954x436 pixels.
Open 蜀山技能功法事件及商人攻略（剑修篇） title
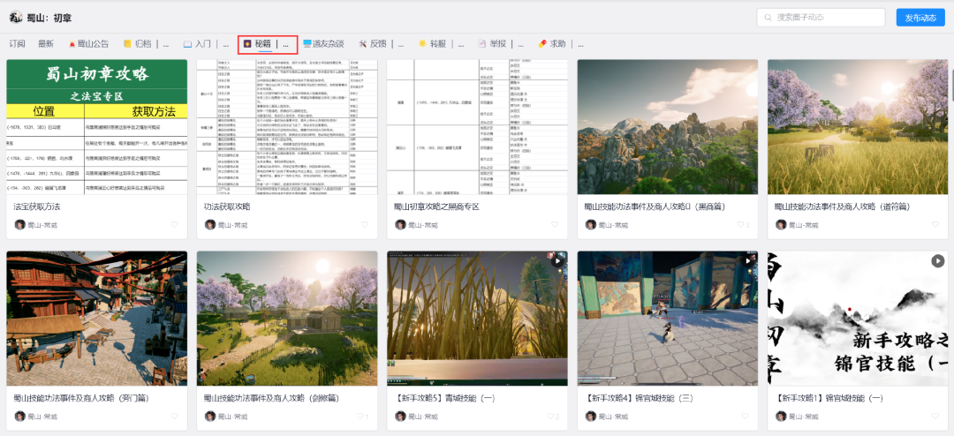(271, 398)
